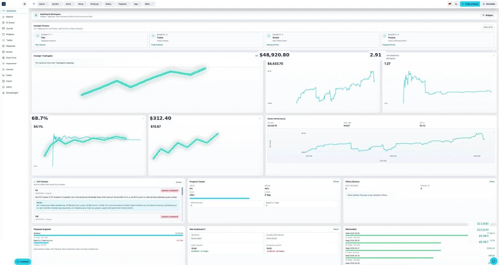Open KI-Coach in the sidebar

tap(14, 23)
